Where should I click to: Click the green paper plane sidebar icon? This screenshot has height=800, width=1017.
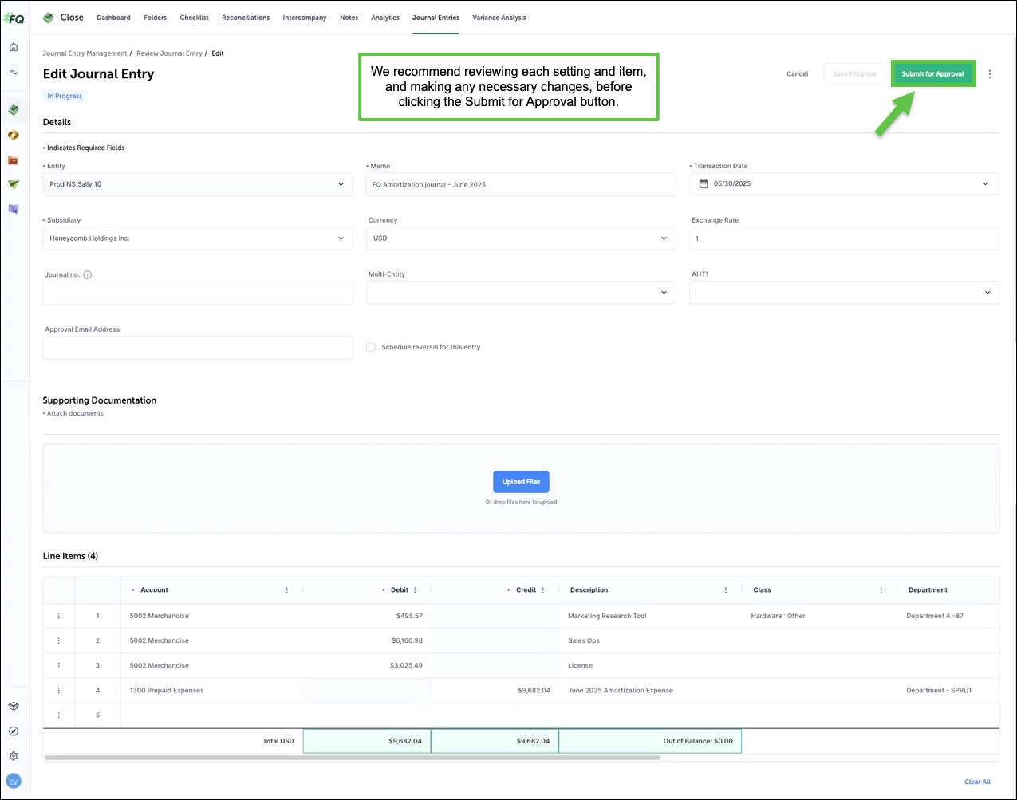click(x=14, y=184)
